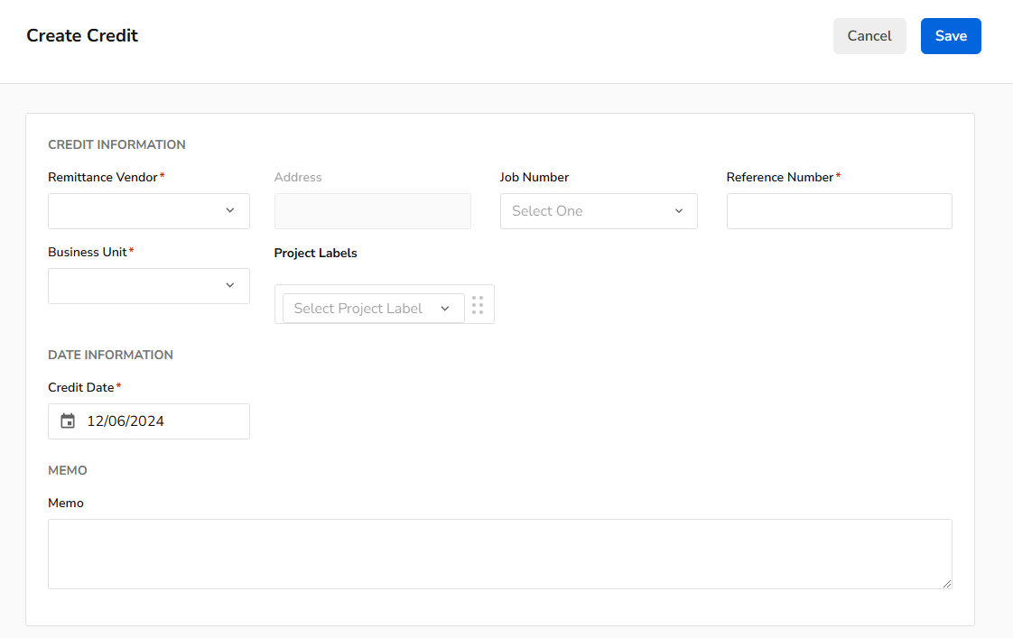Click the Reference Number input field
Image resolution: width=1013 pixels, height=638 pixels.
point(840,211)
